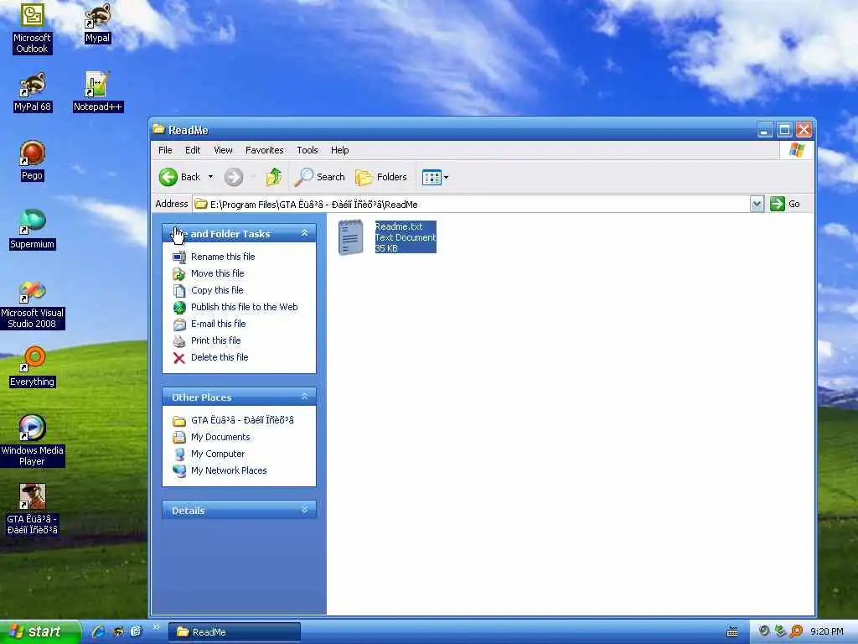Click Rename this file

pyautogui.click(x=223, y=257)
